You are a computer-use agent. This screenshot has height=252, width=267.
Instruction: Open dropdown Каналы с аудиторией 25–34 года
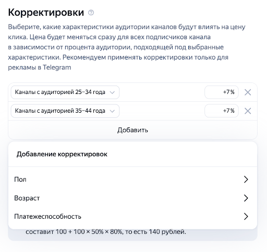(65, 92)
